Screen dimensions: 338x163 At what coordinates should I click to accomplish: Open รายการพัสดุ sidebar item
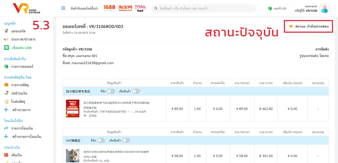pyautogui.click(x=20, y=85)
